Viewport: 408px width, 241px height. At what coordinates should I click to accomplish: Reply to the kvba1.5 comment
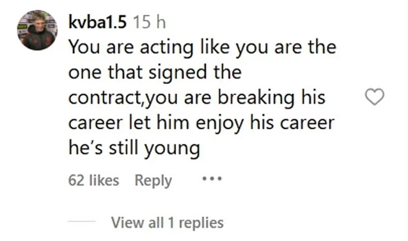tap(153, 180)
